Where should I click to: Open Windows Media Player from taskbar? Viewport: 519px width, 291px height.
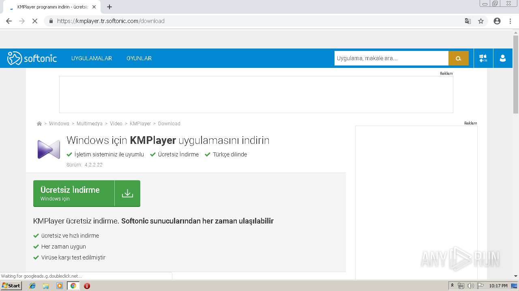coord(60,286)
